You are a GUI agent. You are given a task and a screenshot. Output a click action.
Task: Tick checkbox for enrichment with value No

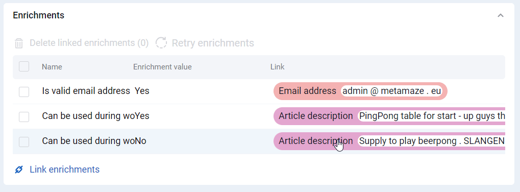[x=24, y=142]
